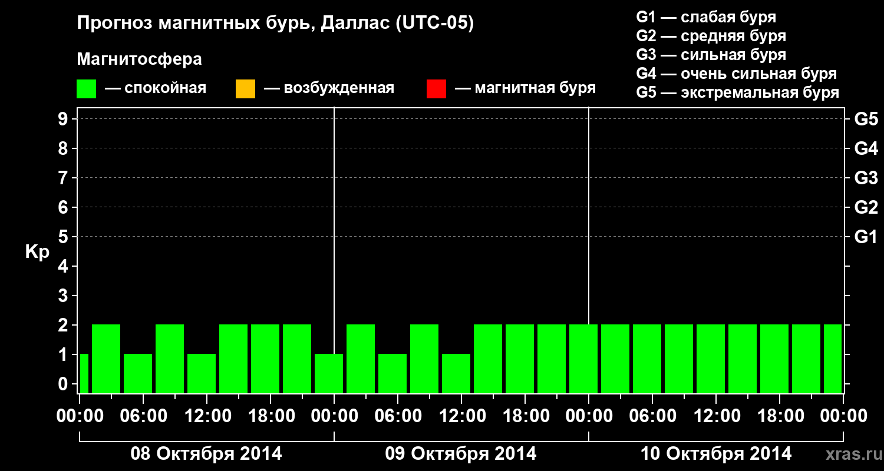The height and width of the screenshot is (471, 884).
Task: Click the '18:00' time label above 09 Октября 2014
Action: tap(525, 416)
